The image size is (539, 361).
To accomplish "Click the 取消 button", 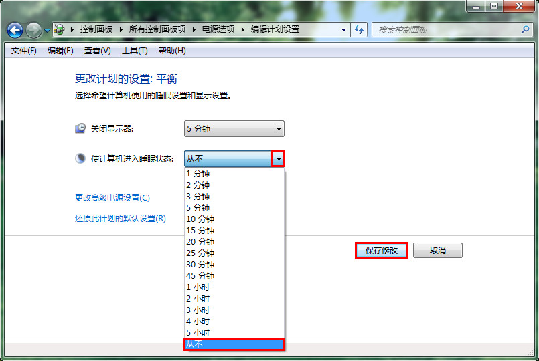I will [437, 251].
